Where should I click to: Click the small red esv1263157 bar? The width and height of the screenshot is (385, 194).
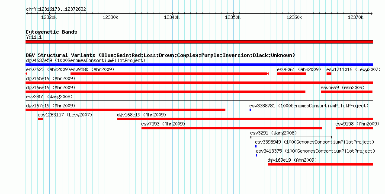point(41,119)
